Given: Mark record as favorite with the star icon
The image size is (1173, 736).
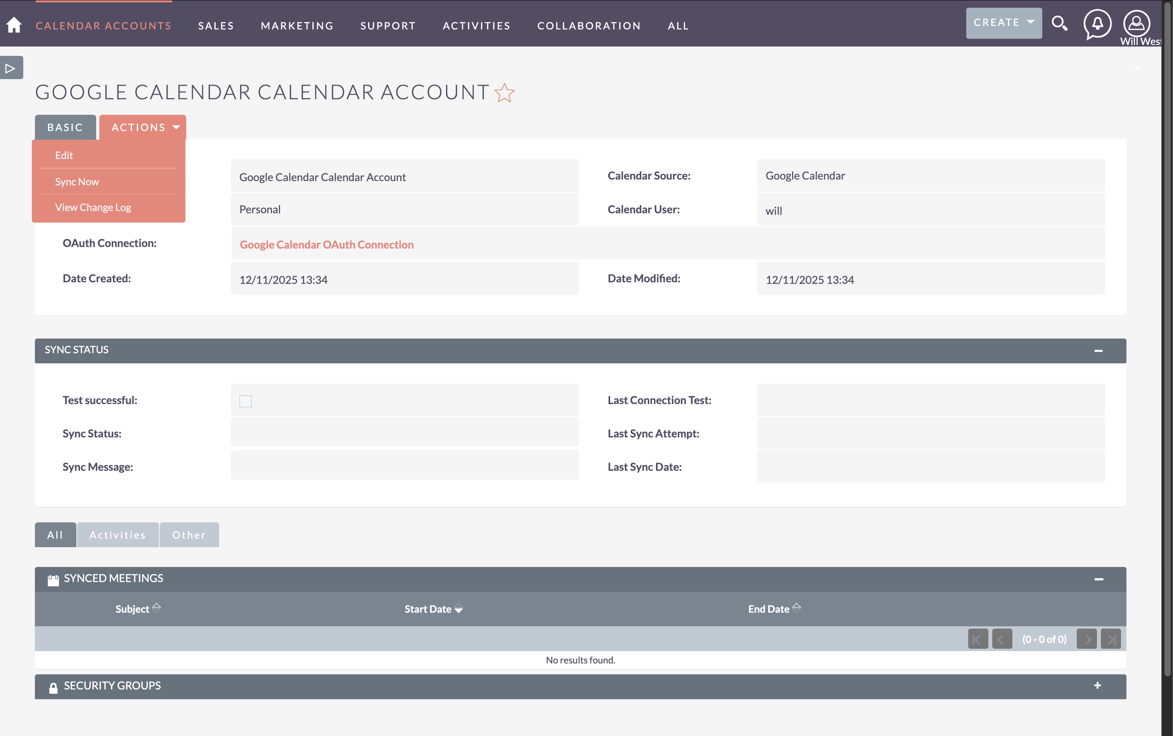Looking at the screenshot, I should [x=504, y=93].
